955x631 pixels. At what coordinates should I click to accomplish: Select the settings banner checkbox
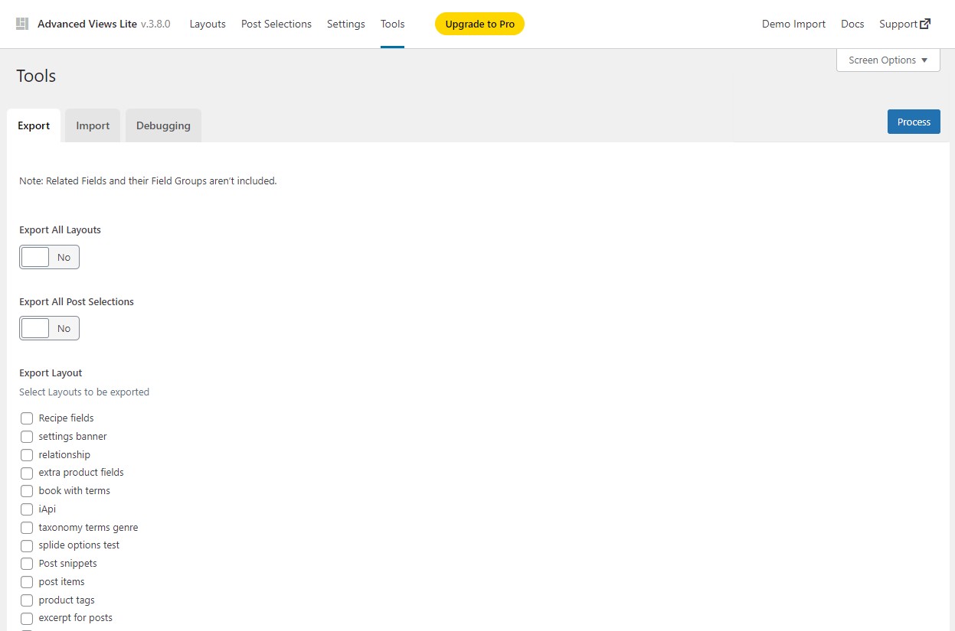pos(27,437)
